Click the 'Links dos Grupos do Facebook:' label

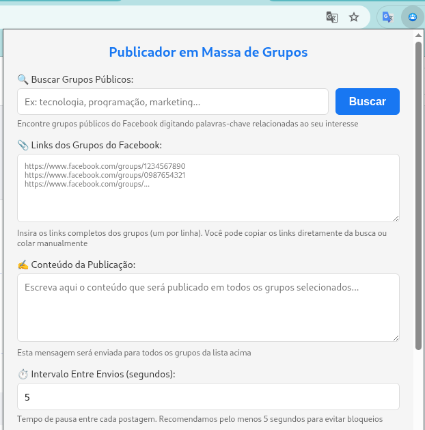[96, 145]
